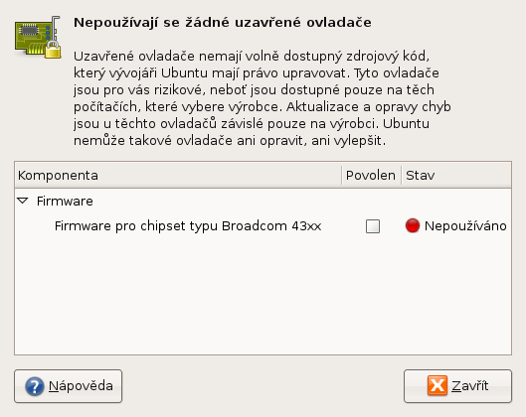Click the blue question mark help icon
The width and height of the screenshot is (526, 417).
tap(34, 386)
